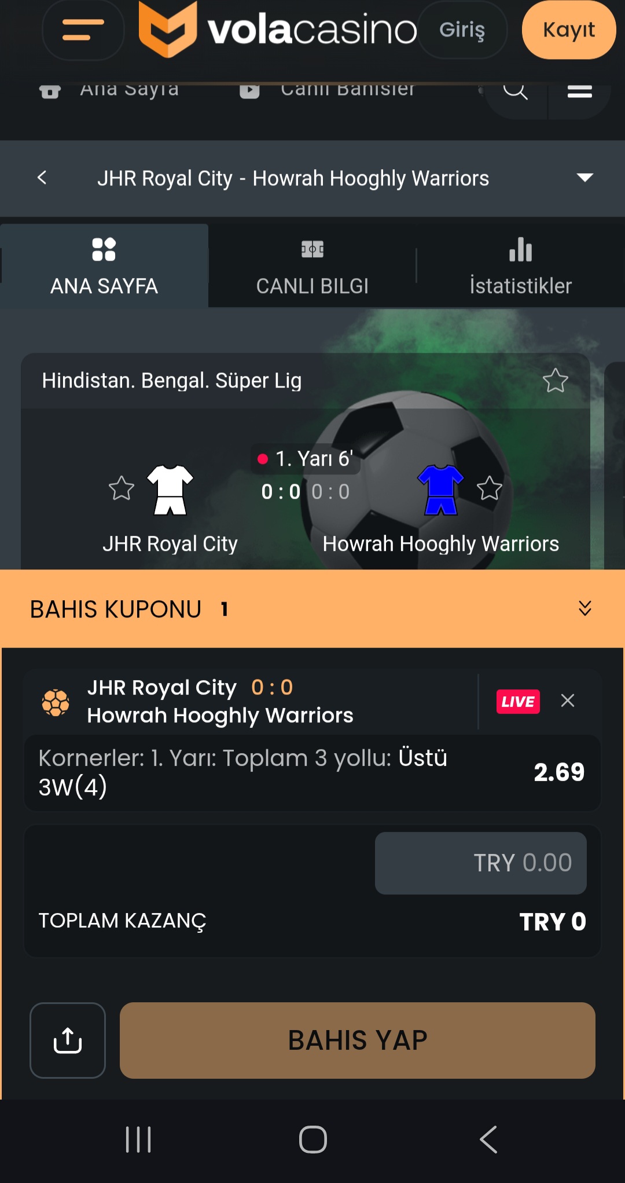Viewport: 625px width, 1183px height.
Task: Tap the volacasino logo
Action: coord(278,29)
